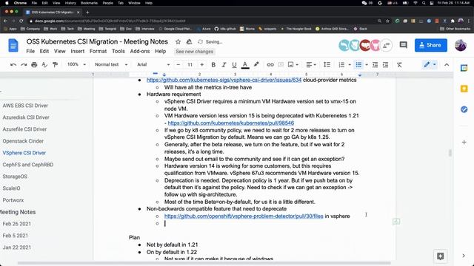This screenshot has width=474, height=266.
Task: Reload the page in Chrome
Action: [21, 21]
